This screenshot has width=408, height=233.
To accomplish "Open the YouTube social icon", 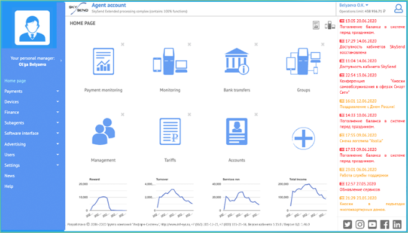I will coord(372,224).
